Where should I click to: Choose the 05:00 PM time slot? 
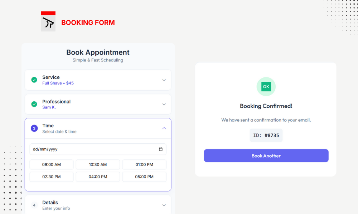[144, 177]
